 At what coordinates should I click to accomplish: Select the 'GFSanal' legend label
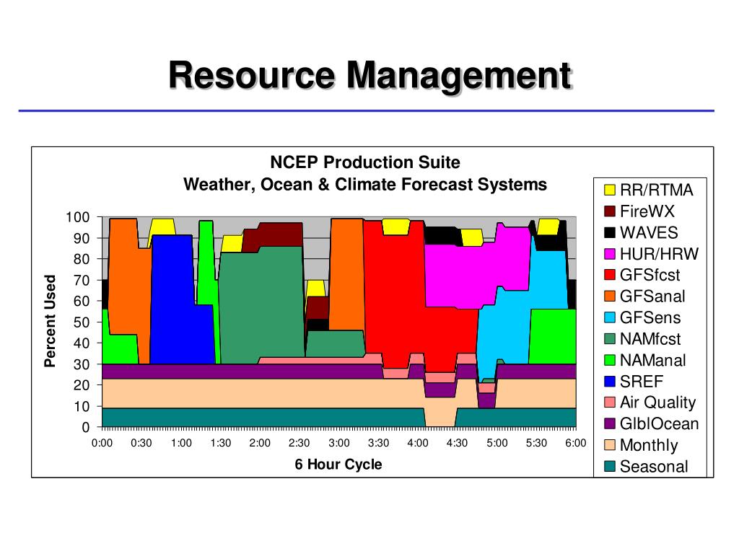[x=652, y=296]
